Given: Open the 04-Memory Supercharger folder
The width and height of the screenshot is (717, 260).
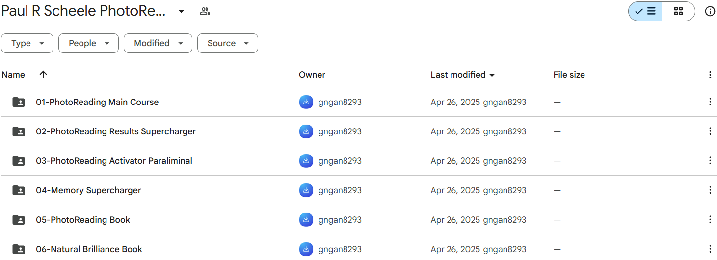Looking at the screenshot, I should click(x=88, y=190).
